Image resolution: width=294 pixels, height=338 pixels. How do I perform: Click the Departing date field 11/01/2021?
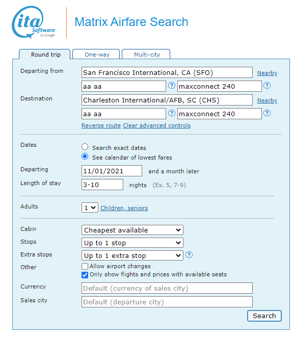[x=112, y=171]
